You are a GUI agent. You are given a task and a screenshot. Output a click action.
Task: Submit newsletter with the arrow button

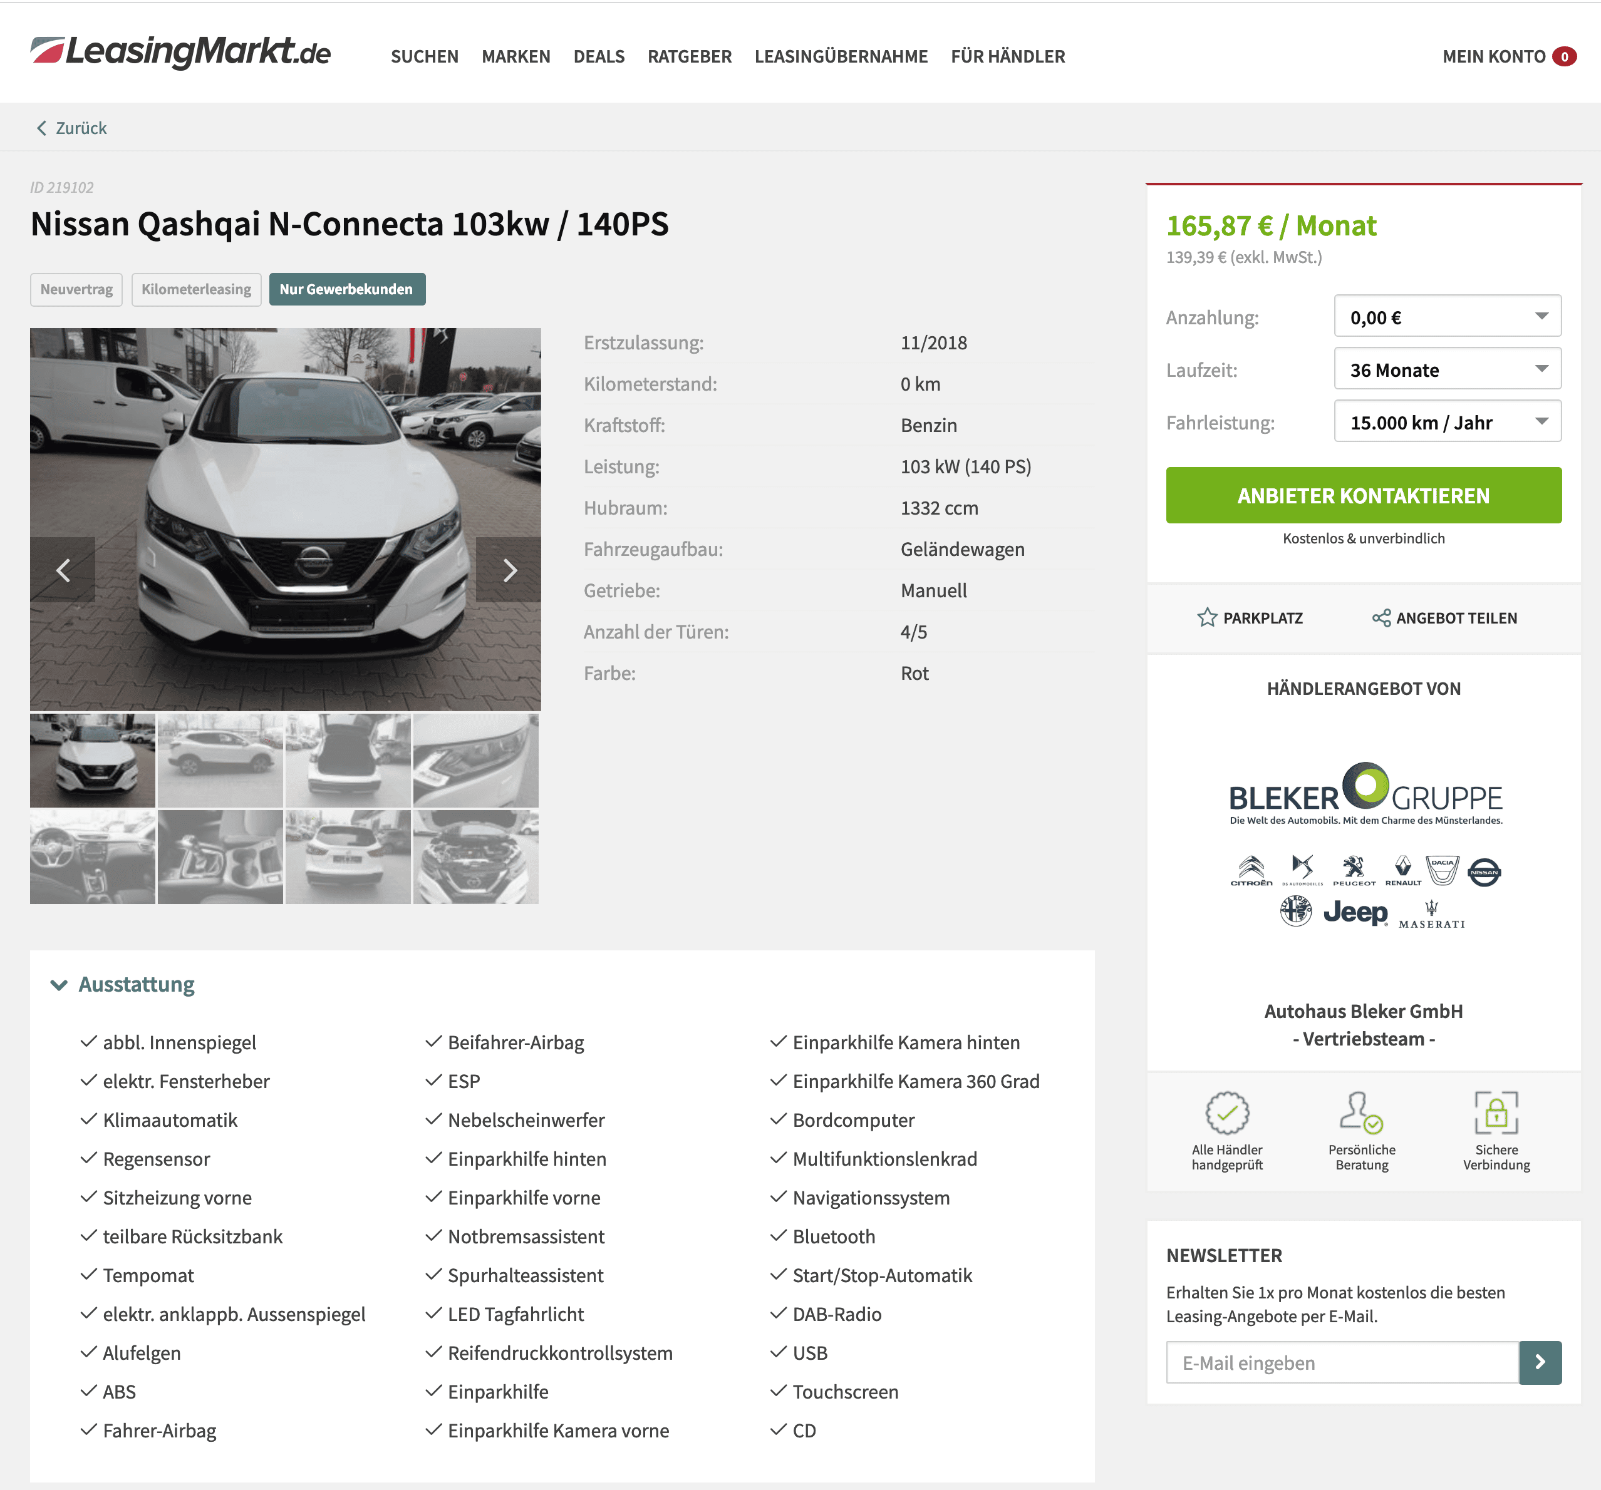[1540, 1362]
